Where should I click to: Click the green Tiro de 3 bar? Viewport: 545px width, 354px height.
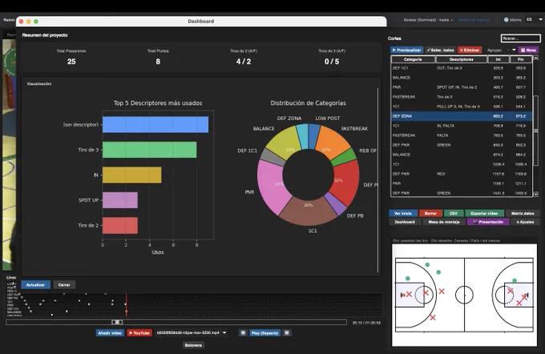tap(149, 150)
